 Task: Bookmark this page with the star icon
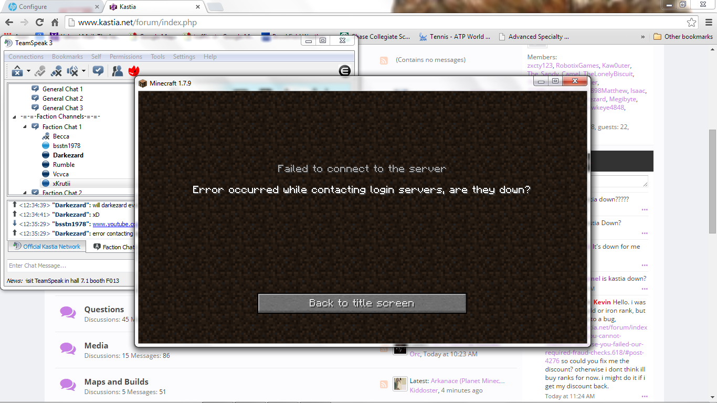coord(692,23)
